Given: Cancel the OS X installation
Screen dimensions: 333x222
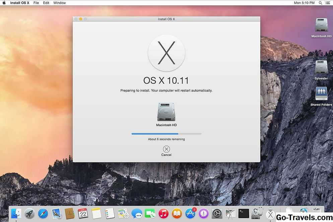Looking at the screenshot, I should pos(166,149).
